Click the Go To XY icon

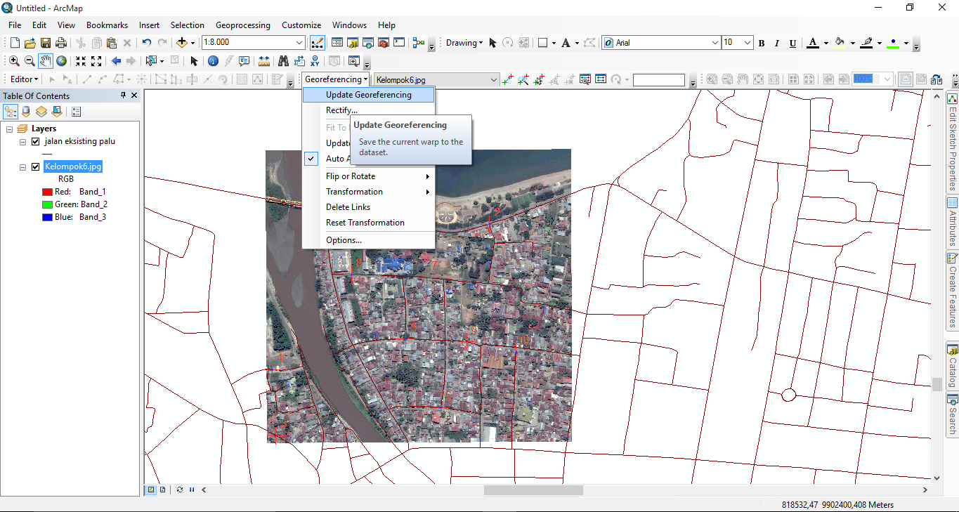coord(315,61)
